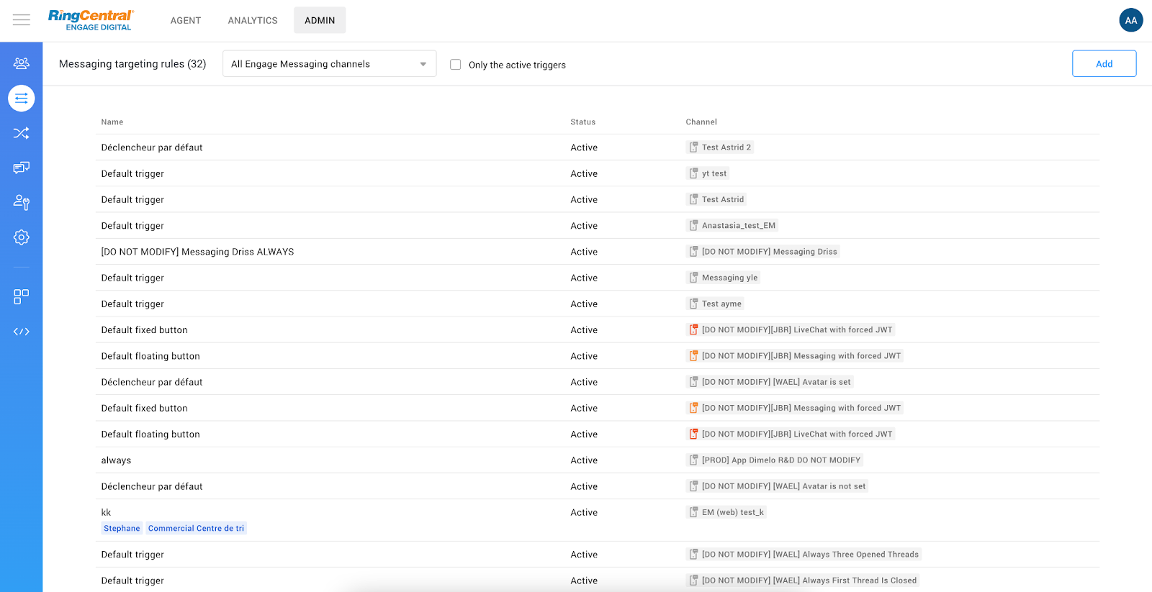
Task: Switch to the AGENT tab
Action: (x=186, y=20)
